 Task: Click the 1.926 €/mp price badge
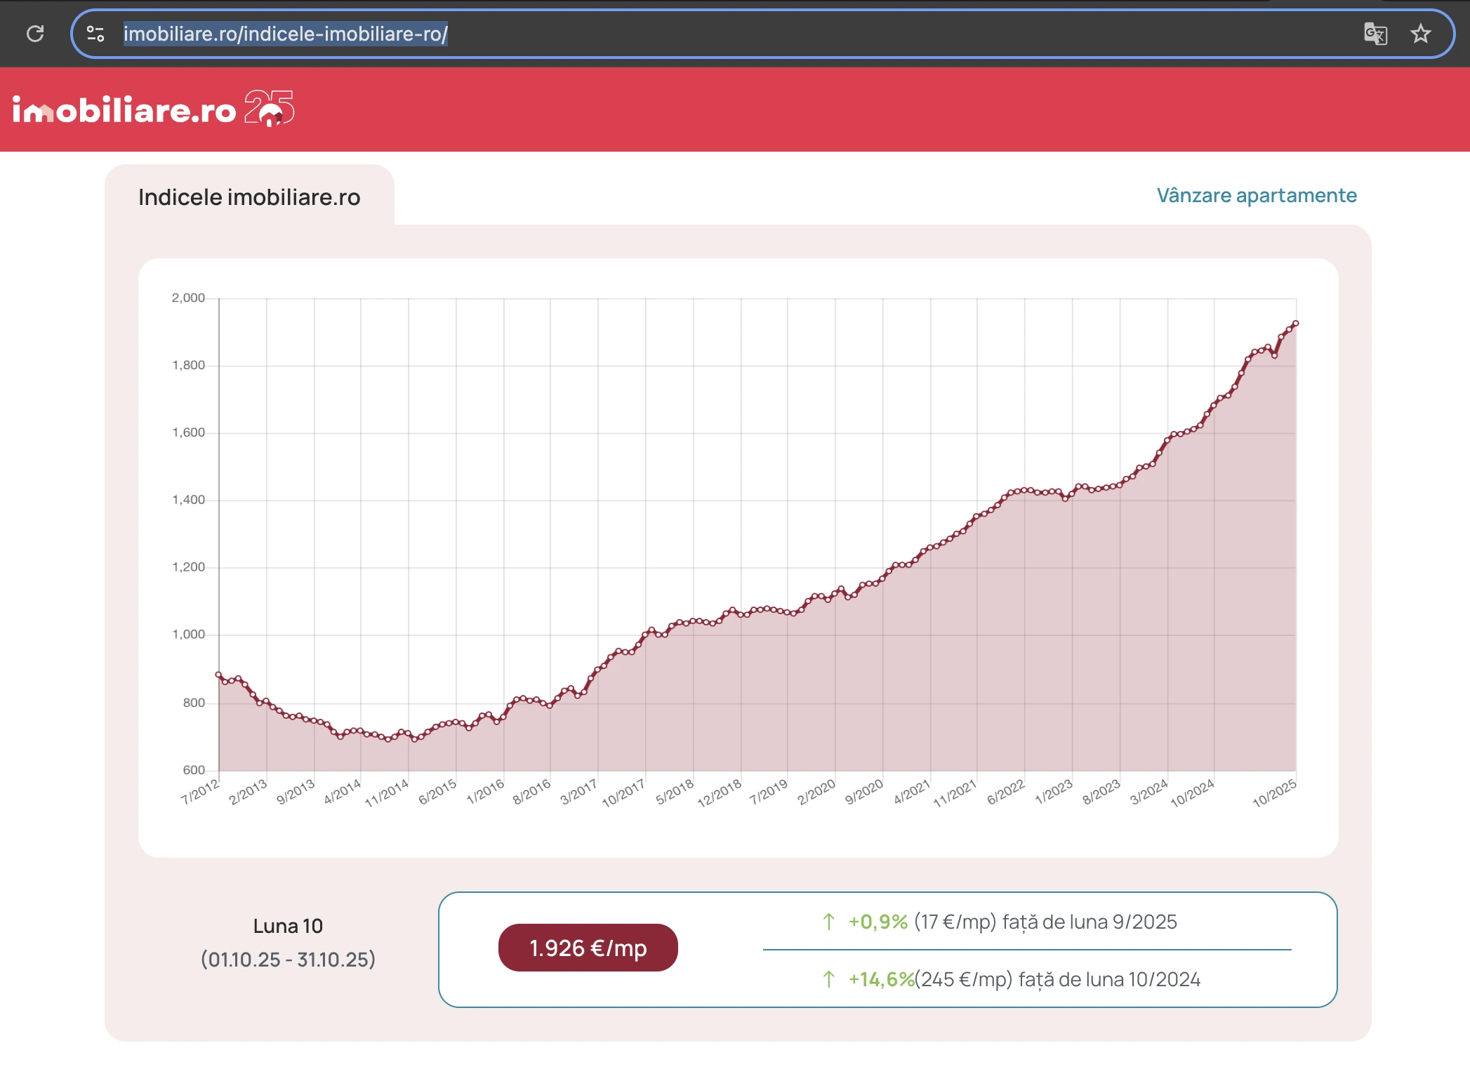(x=588, y=948)
